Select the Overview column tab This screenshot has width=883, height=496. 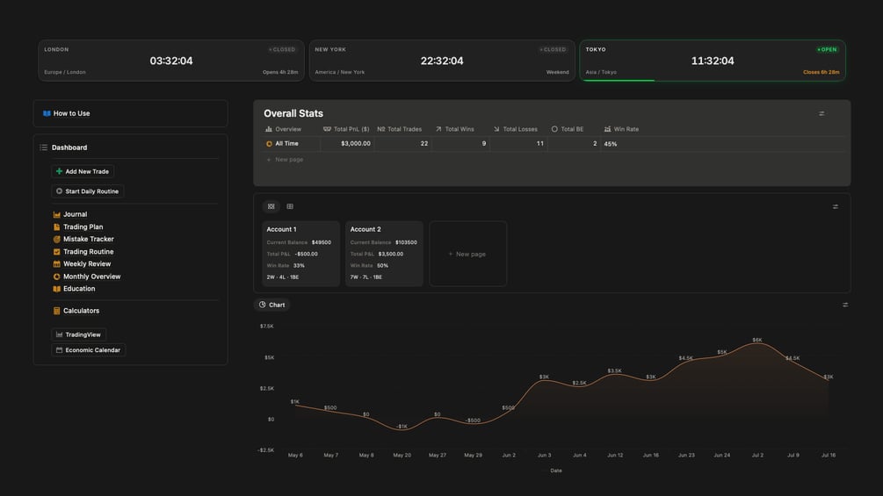pos(283,129)
